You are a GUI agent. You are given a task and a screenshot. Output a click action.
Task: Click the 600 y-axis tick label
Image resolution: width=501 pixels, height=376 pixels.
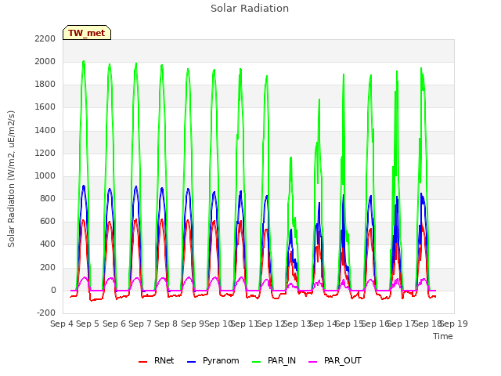point(48,222)
